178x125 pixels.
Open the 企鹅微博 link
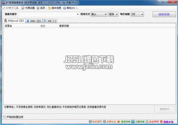[140, 122]
